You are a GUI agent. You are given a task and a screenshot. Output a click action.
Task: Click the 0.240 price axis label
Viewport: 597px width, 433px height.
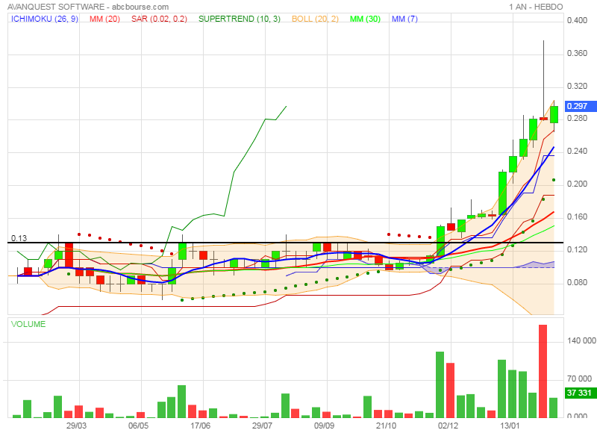[577, 151]
